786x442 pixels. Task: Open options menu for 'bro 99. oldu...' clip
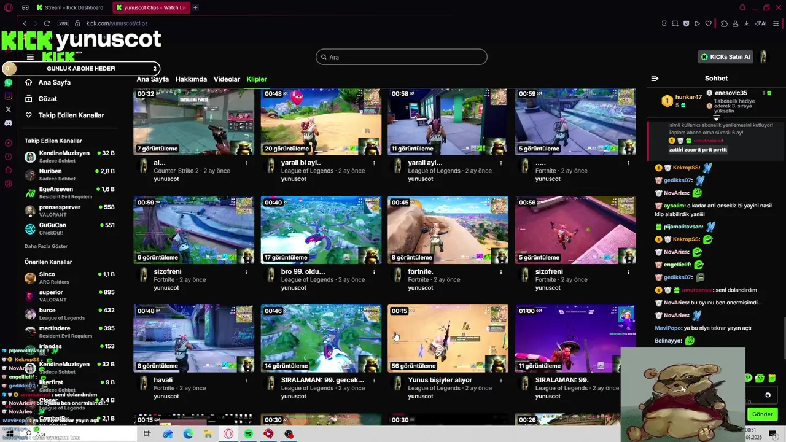374,272
